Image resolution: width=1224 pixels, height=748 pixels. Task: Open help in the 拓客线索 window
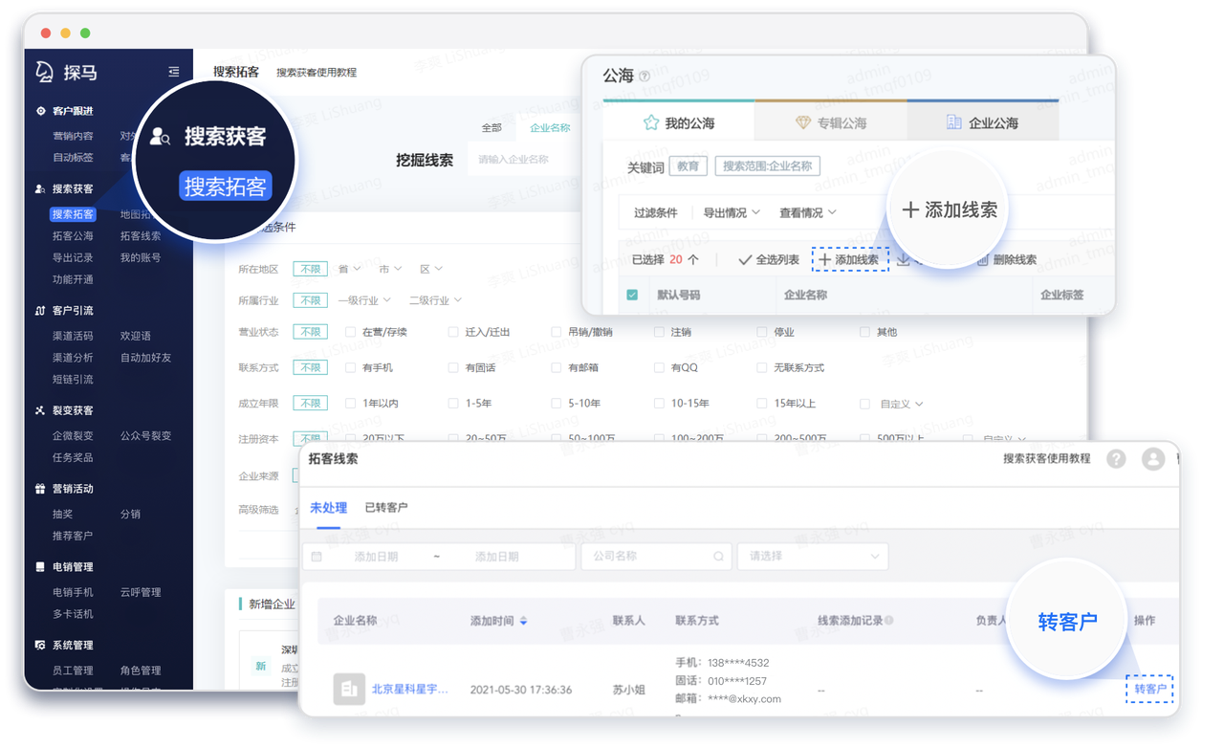tap(1116, 459)
